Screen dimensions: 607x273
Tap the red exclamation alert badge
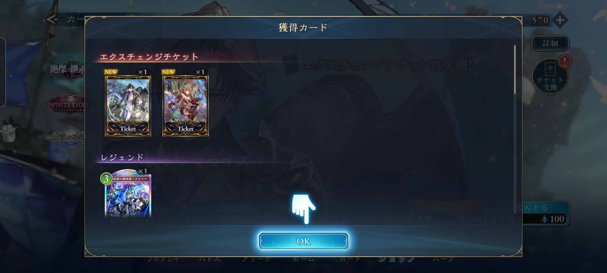pos(565,62)
